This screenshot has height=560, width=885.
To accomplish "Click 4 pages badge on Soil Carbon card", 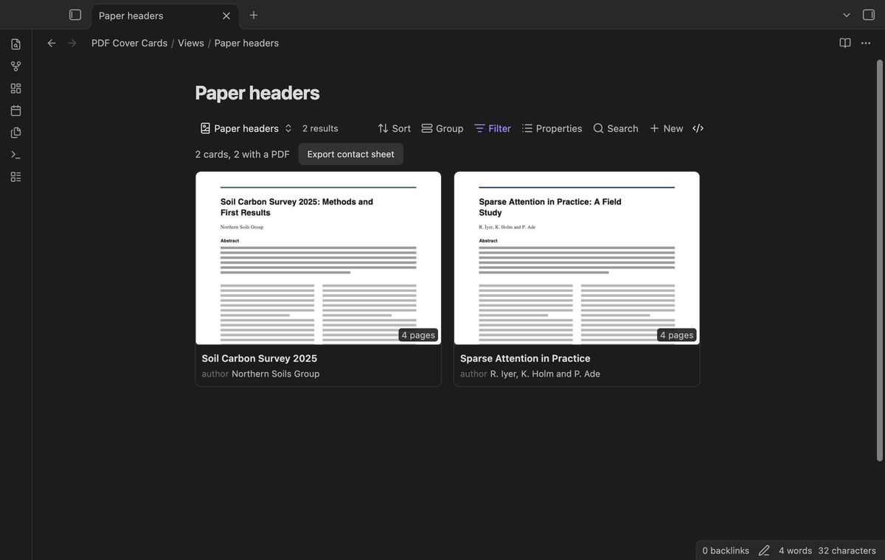I will [x=418, y=335].
